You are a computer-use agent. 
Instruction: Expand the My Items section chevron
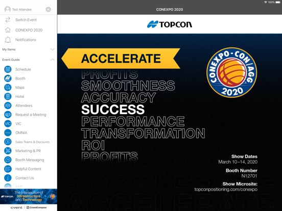(53, 49)
